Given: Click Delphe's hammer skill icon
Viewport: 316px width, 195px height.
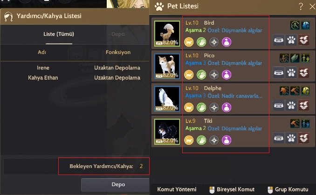Looking at the screenshot, I should click(295, 91).
